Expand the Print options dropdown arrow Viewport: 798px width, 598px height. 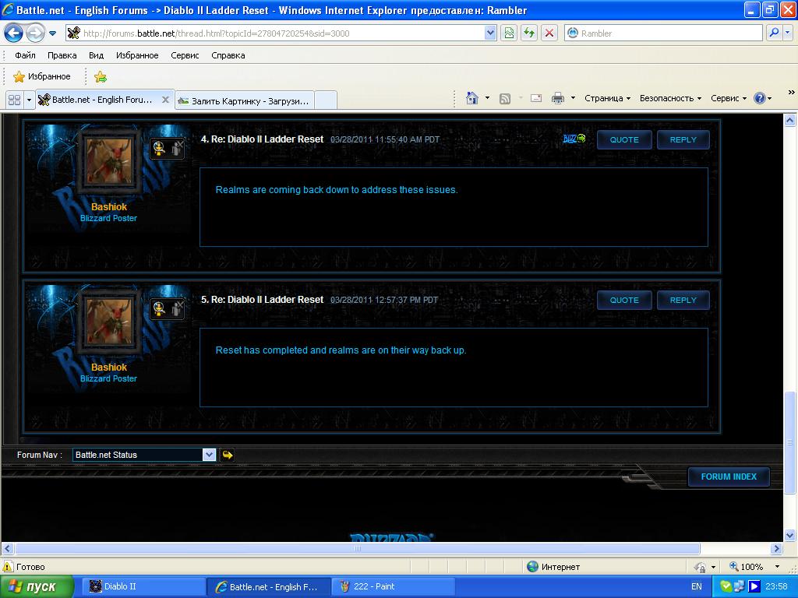coord(573,98)
